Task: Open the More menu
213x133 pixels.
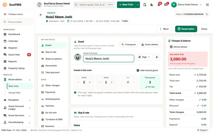Action: click(164, 29)
